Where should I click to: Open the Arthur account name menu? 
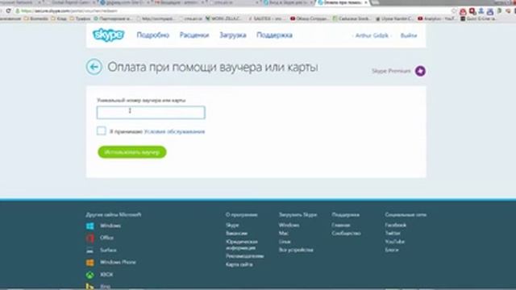(x=372, y=35)
